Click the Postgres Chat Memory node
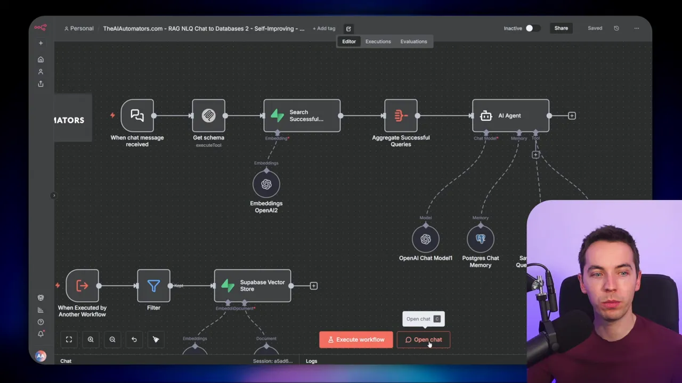The image size is (682, 383). [480, 238]
